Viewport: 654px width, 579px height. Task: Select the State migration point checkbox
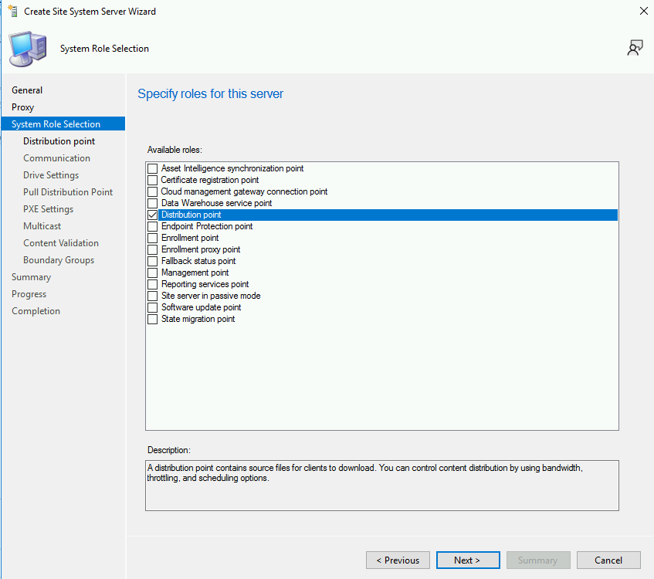(152, 319)
